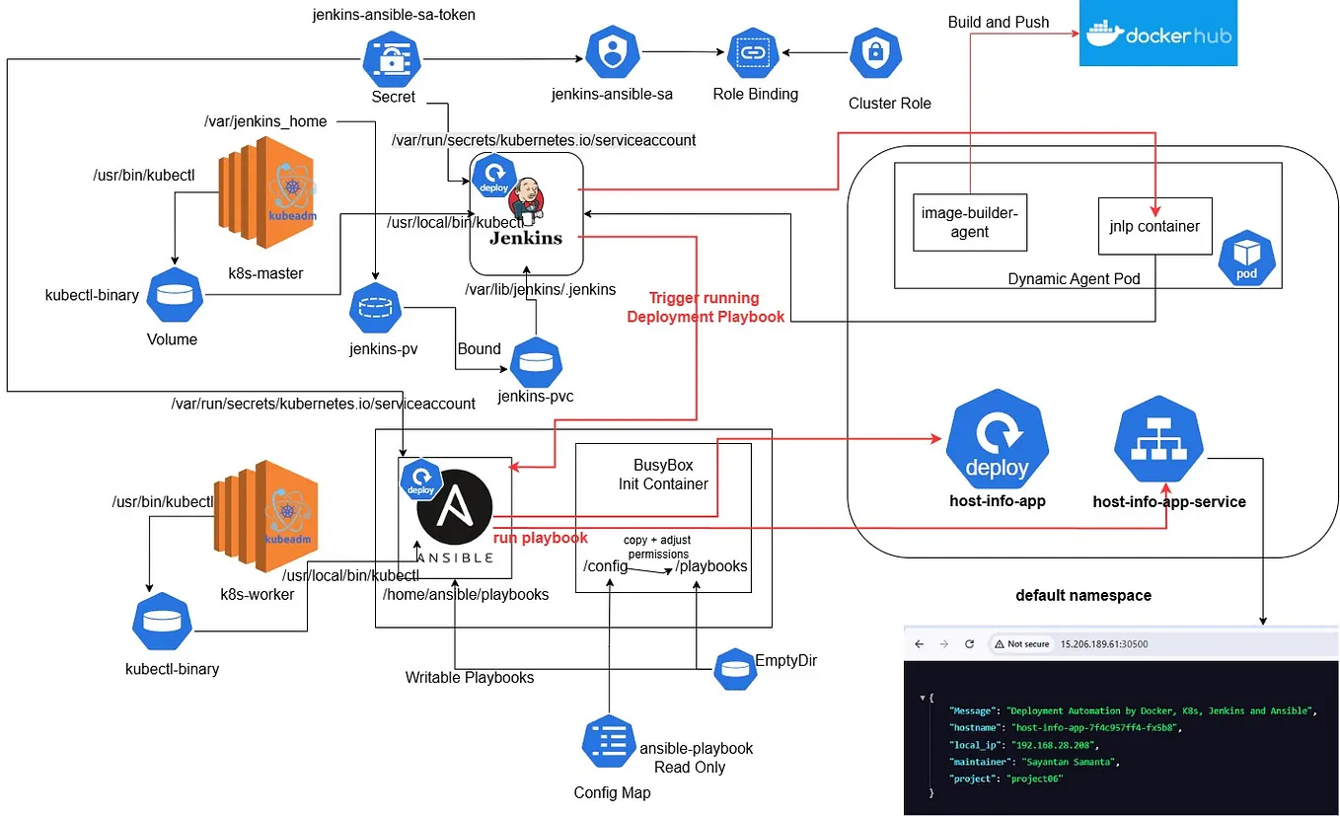This screenshot has height=816, width=1340.
Task: Click the Not secure badge in the browser
Action: click(x=1022, y=643)
